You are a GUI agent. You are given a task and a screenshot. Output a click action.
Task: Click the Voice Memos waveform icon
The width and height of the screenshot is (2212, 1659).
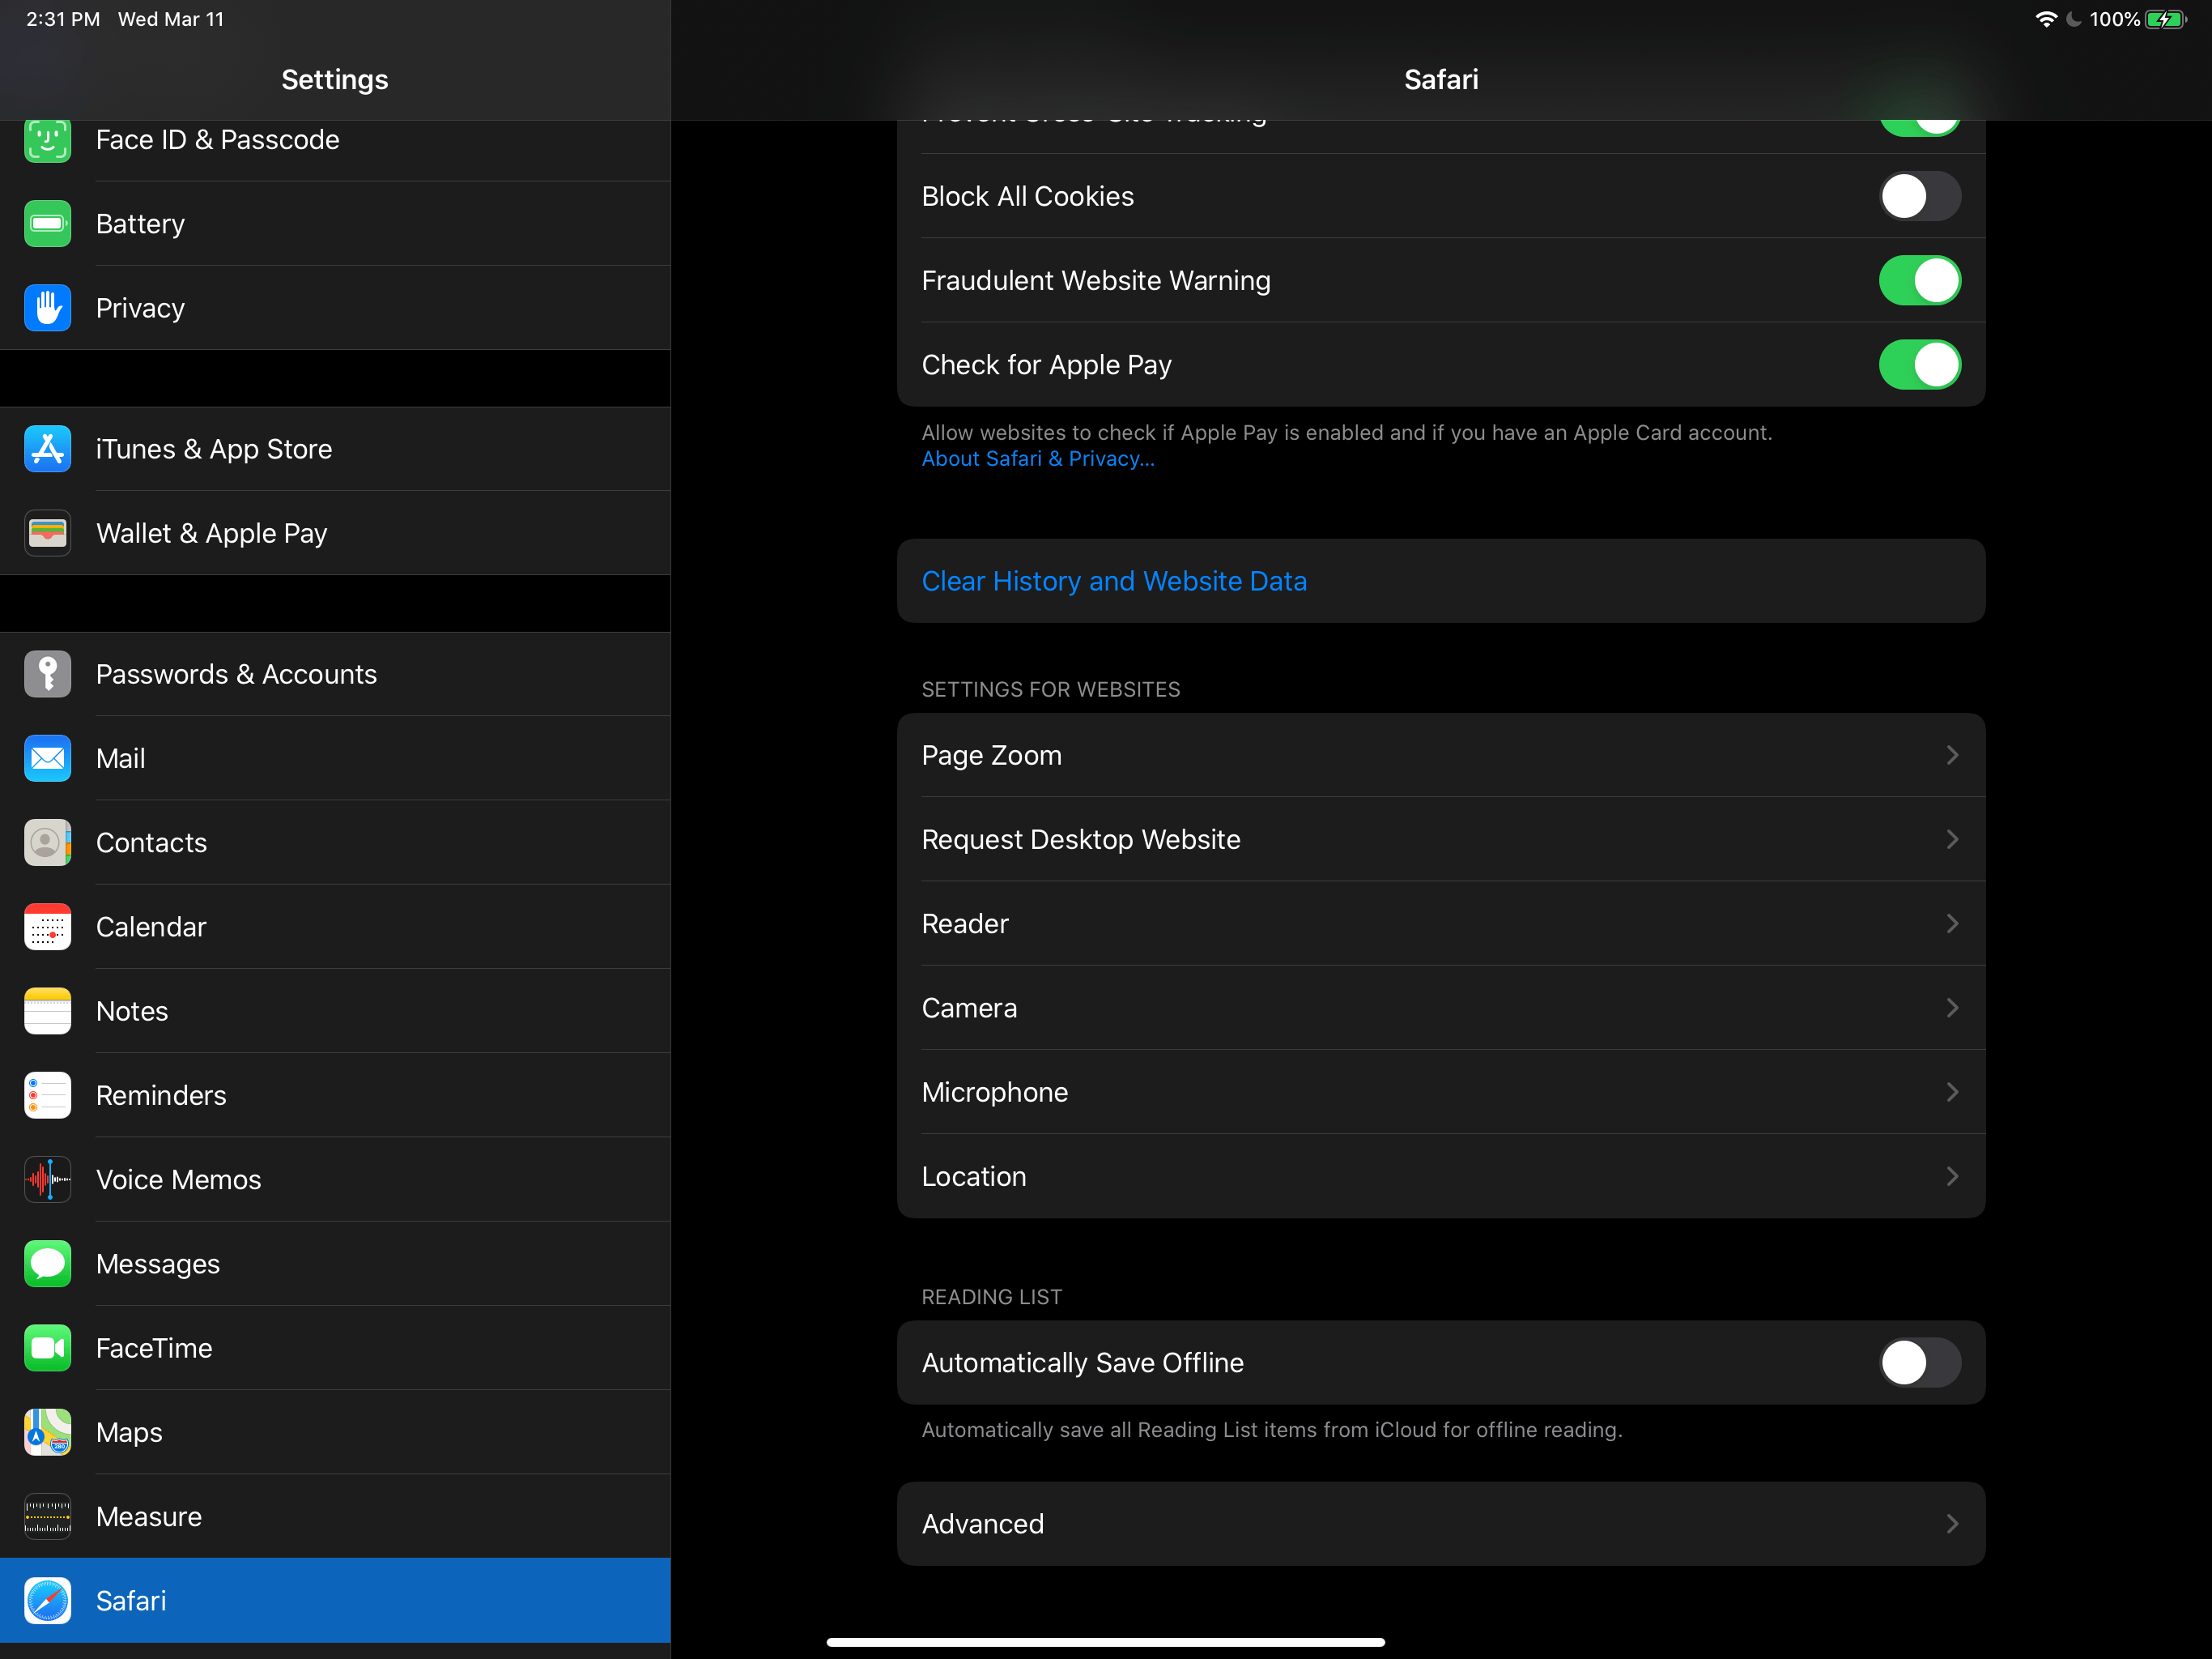coord(47,1179)
